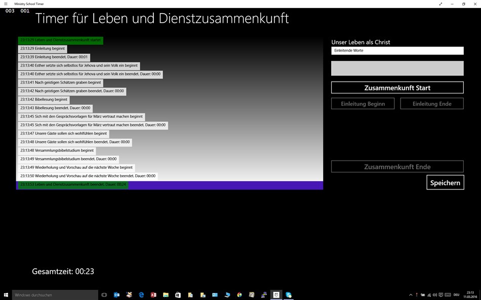Select log entry 'Versammlungsbibelstudium beendet. Dauer: 00:00'

(x=68, y=159)
